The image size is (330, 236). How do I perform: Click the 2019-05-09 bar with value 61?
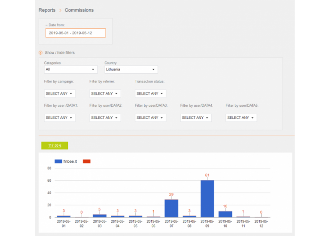(207, 199)
